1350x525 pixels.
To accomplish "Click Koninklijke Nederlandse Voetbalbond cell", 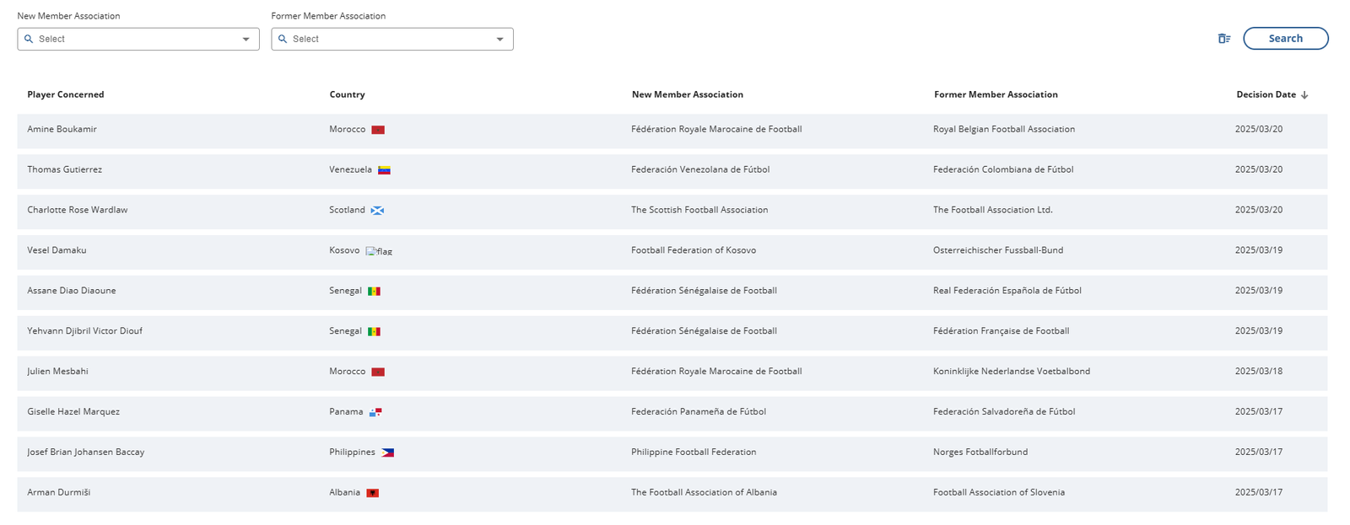I will pyautogui.click(x=1012, y=372).
